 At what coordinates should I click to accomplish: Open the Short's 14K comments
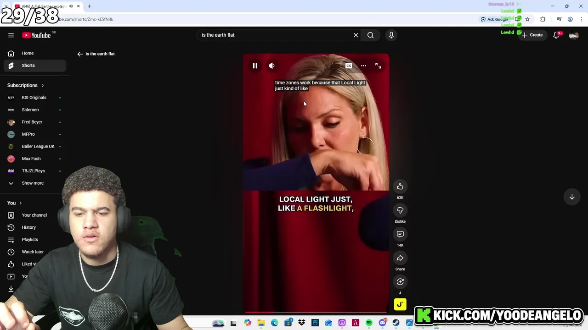(400, 234)
